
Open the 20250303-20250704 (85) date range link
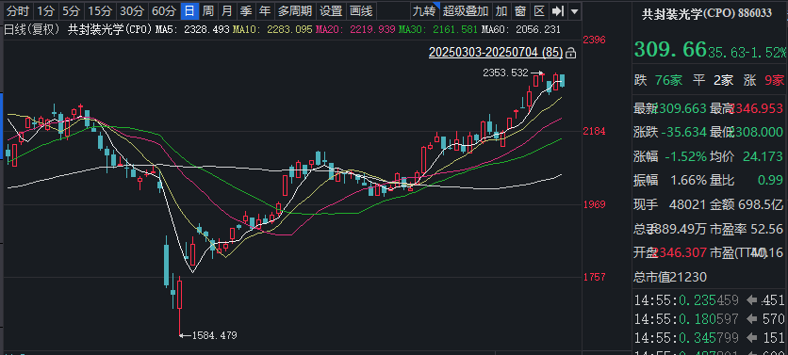pyautogui.click(x=496, y=52)
